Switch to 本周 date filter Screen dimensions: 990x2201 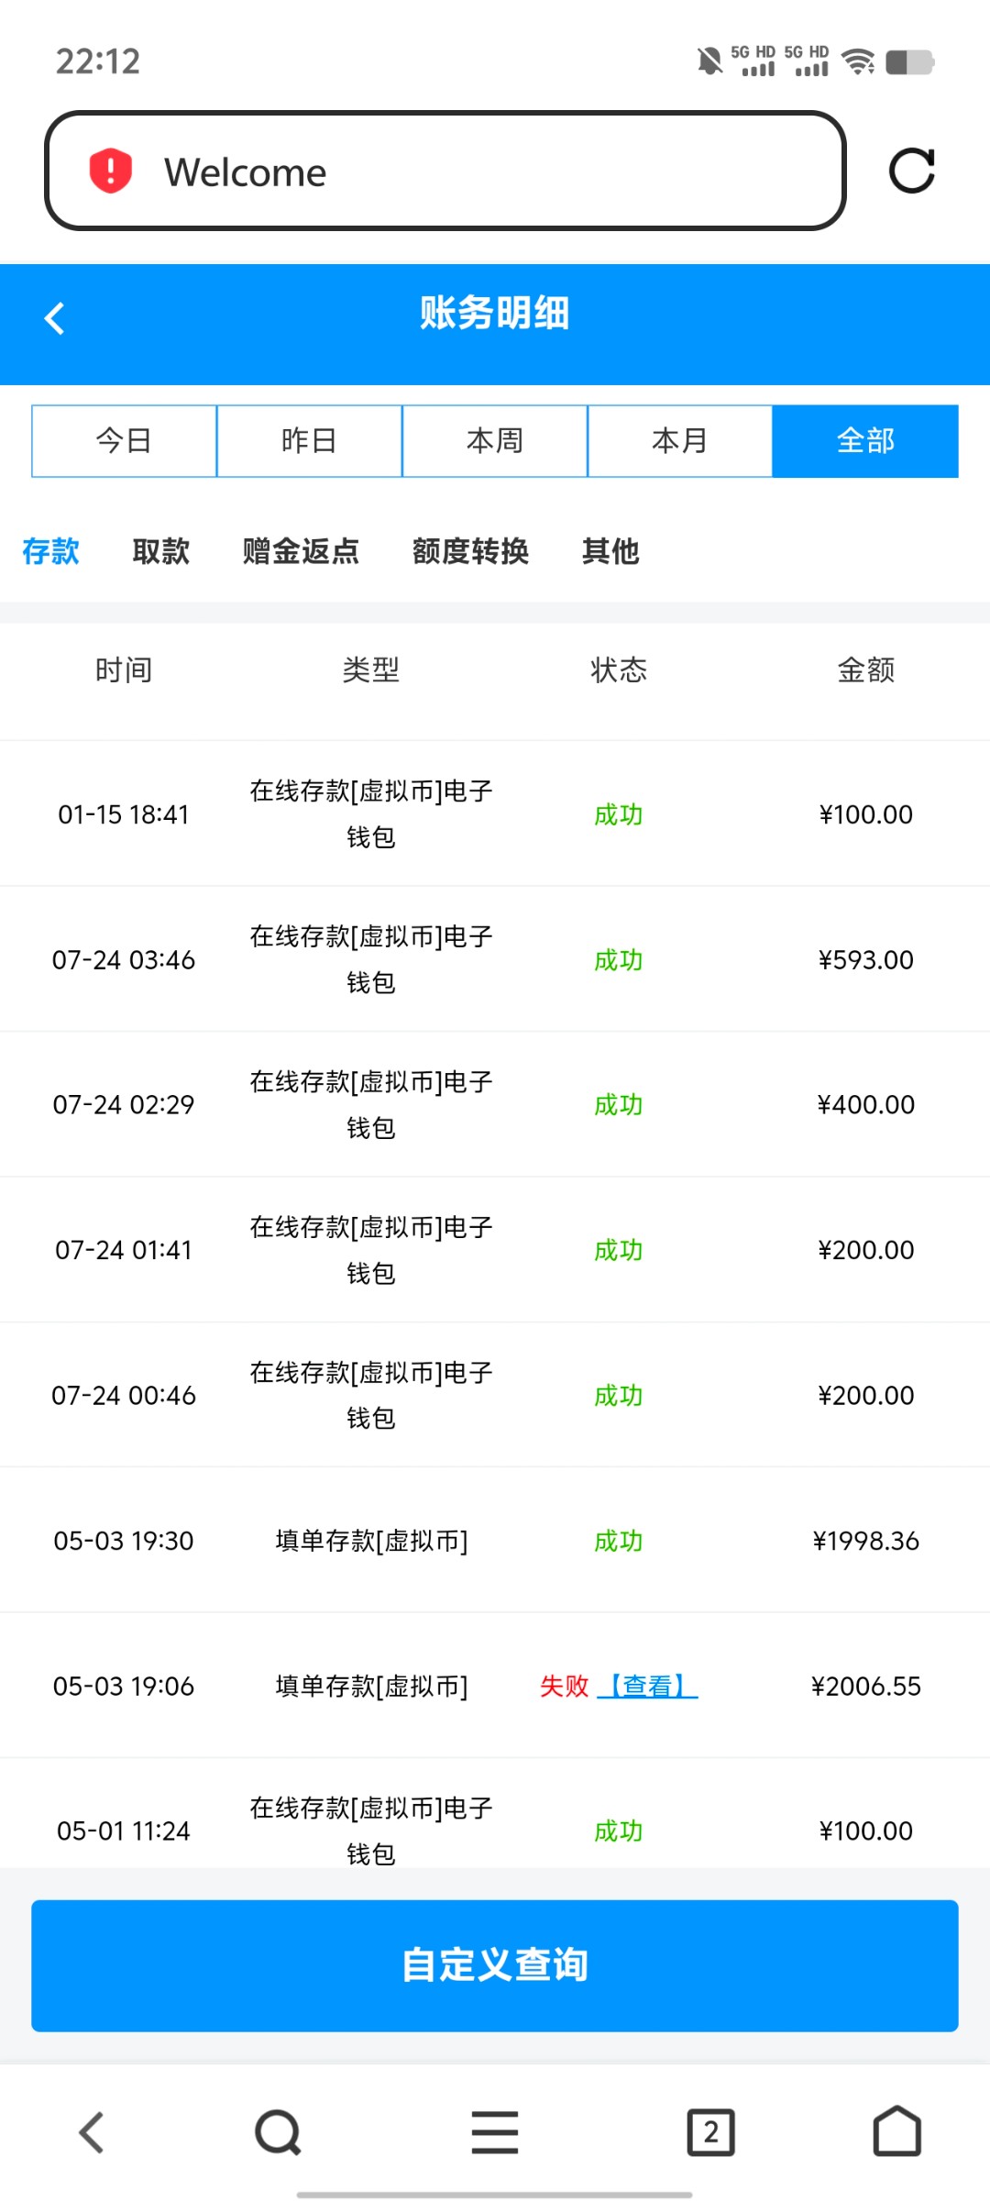(x=495, y=441)
